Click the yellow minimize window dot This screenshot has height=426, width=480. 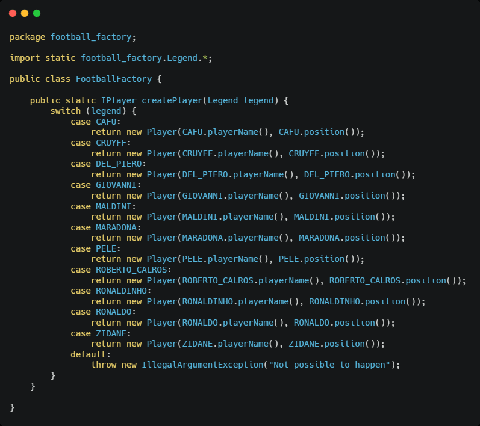25,13
